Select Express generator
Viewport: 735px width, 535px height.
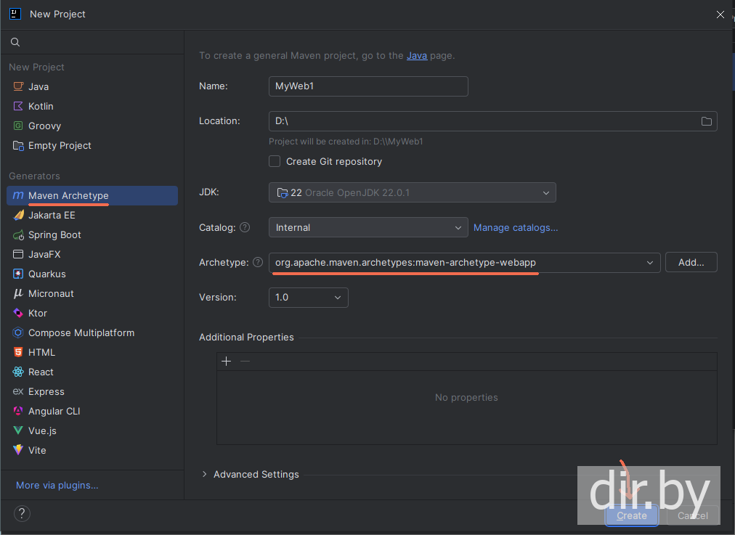[x=92, y=392]
